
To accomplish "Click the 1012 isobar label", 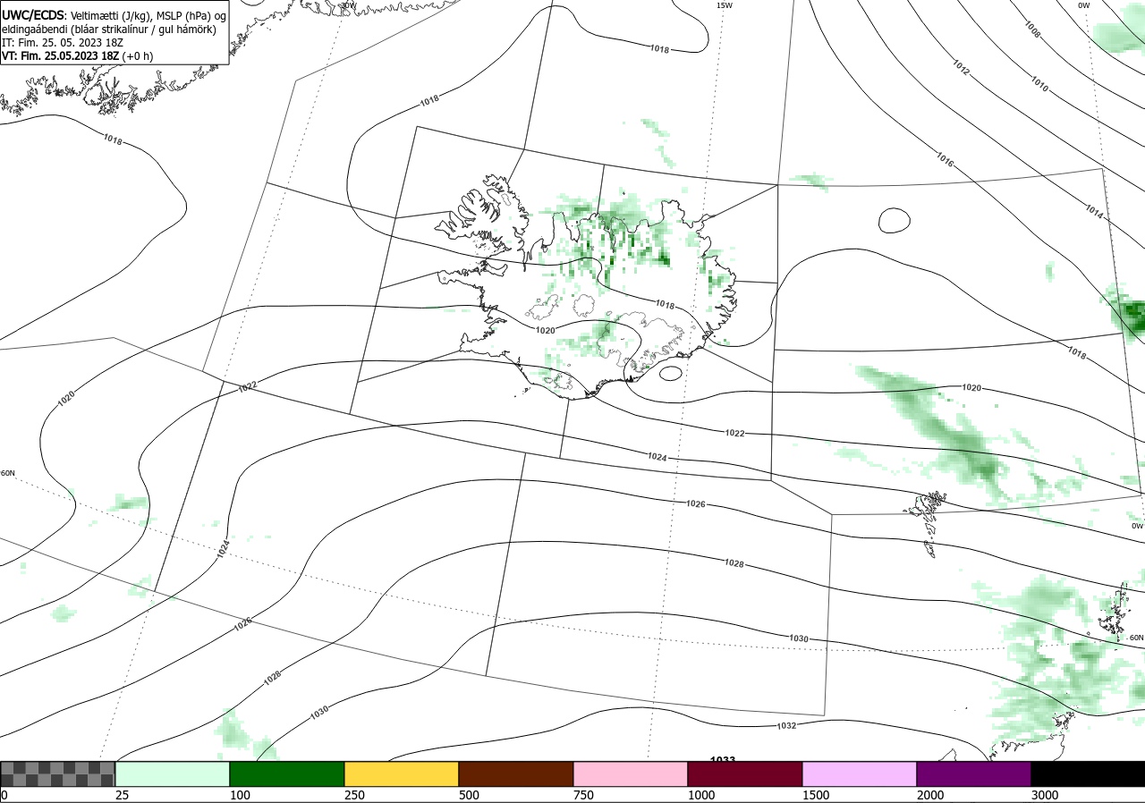I will 962,67.
